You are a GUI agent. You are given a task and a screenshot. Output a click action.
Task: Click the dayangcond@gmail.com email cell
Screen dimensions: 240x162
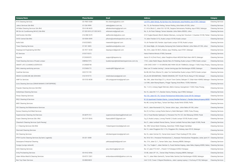tap(115, 50)
